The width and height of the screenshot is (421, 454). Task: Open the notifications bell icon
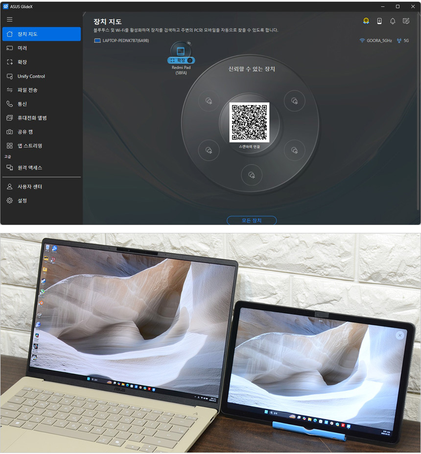click(393, 21)
